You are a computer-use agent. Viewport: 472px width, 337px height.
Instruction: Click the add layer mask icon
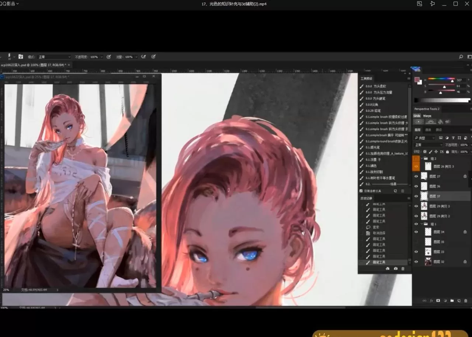coord(438,301)
